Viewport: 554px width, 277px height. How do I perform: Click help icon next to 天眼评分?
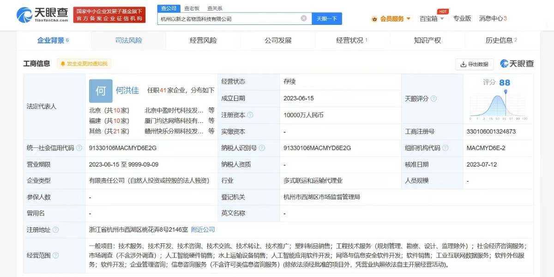point(433,99)
